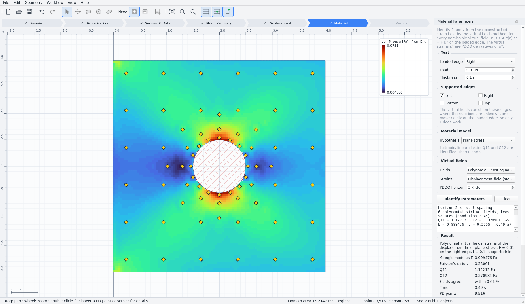Go to the Strain Recovery step
The height and width of the screenshot is (304, 525).
coord(216,23)
